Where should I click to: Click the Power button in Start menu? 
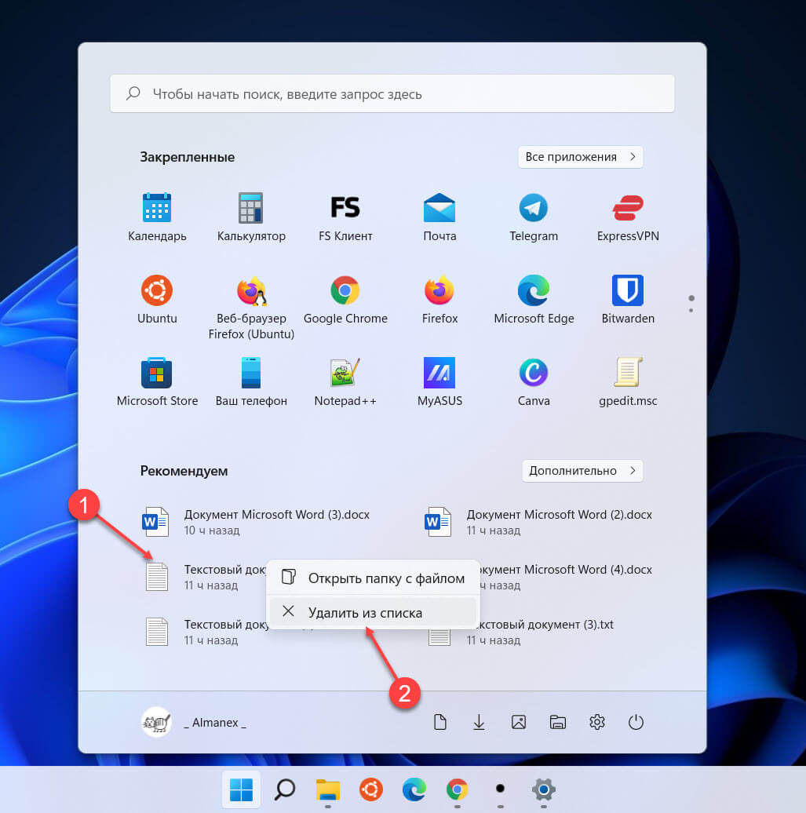pos(636,722)
